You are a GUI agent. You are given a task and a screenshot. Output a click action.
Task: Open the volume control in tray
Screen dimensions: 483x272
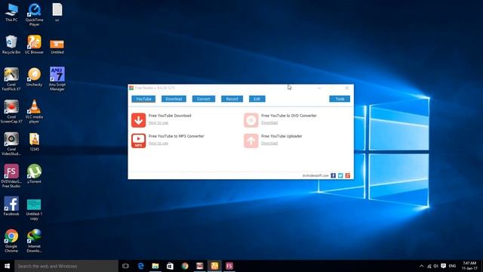click(436, 266)
